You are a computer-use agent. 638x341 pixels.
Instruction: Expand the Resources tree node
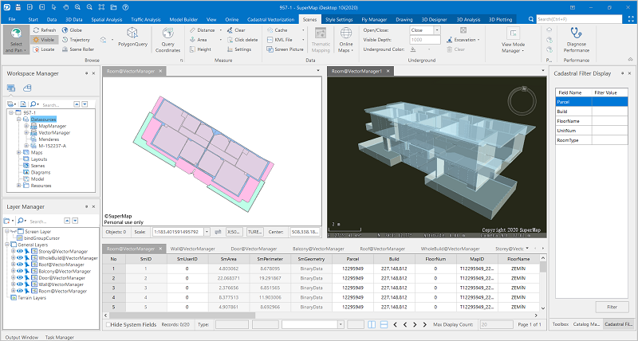(x=18, y=186)
